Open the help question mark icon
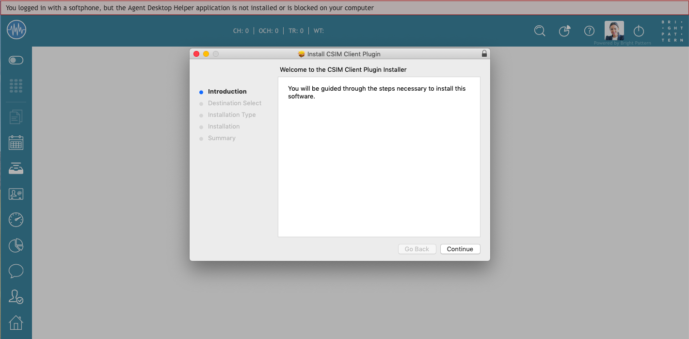Viewport: 689px width, 339px height. [589, 31]
